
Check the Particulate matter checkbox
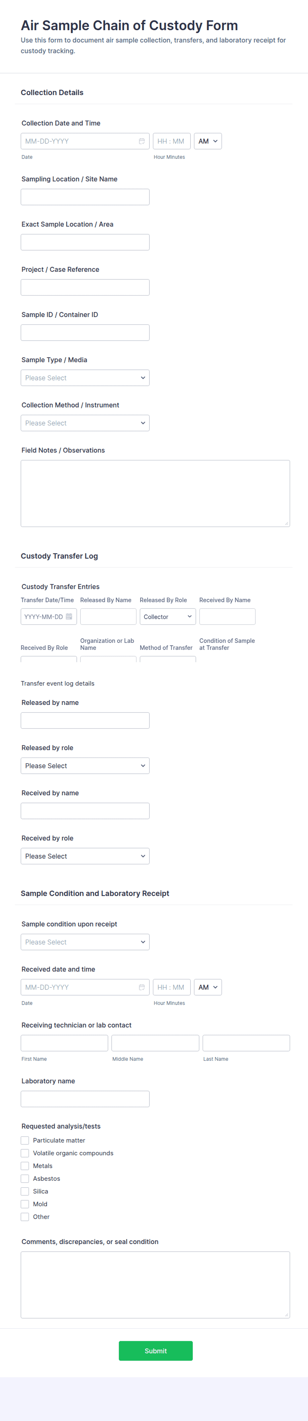click(25, 1140)
